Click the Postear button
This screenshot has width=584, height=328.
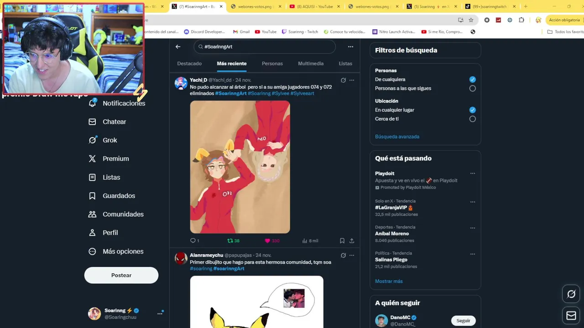121,275
